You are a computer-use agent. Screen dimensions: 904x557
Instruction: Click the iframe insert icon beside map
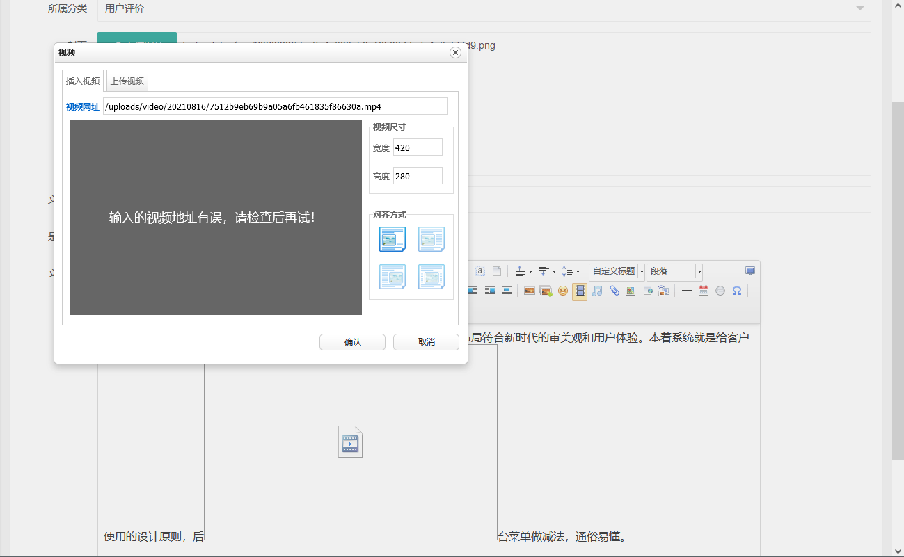[x=648, y=291]
